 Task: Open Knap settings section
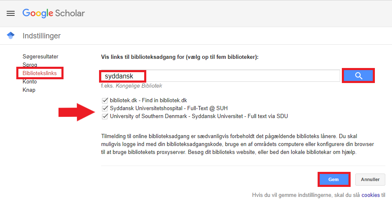[29, 90]
